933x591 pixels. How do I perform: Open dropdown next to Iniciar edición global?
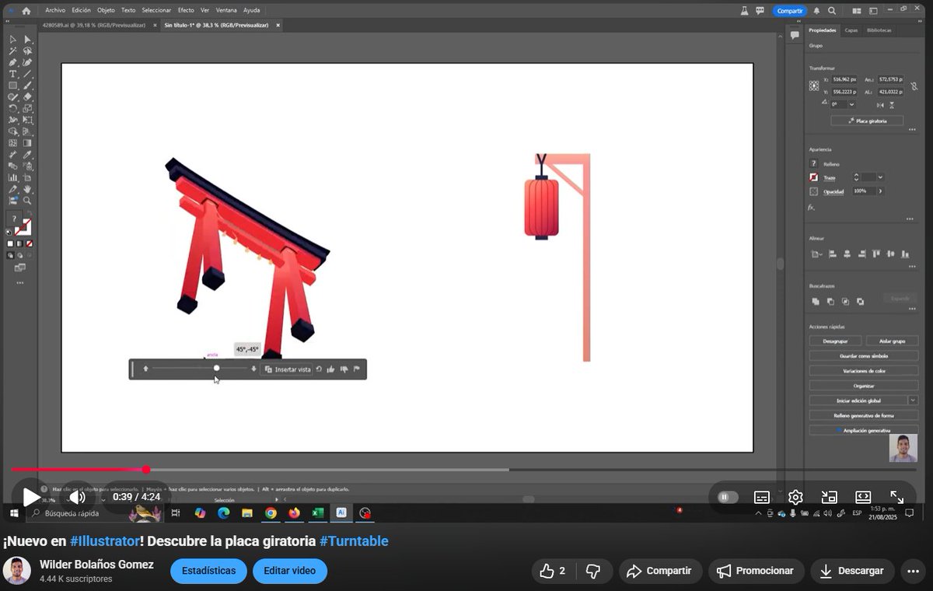(x=913, y=400)
